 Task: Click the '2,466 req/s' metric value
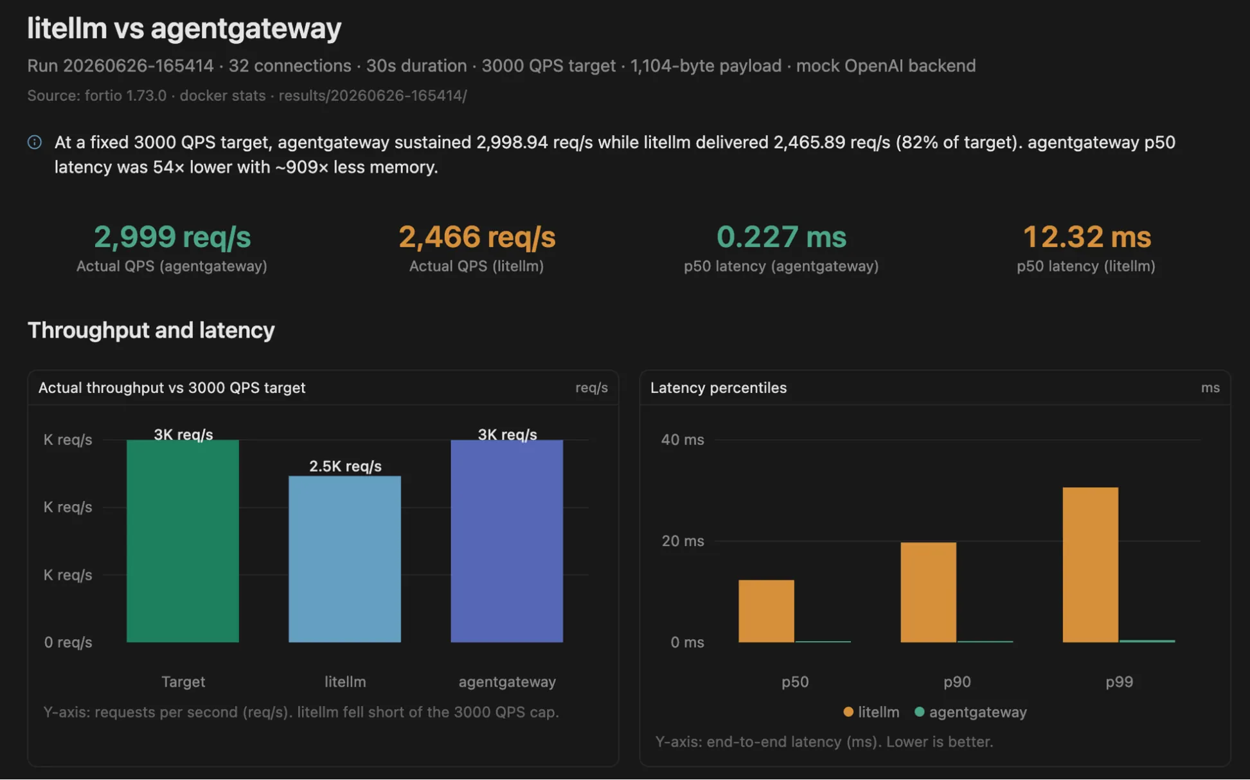[x=477, y=237]
